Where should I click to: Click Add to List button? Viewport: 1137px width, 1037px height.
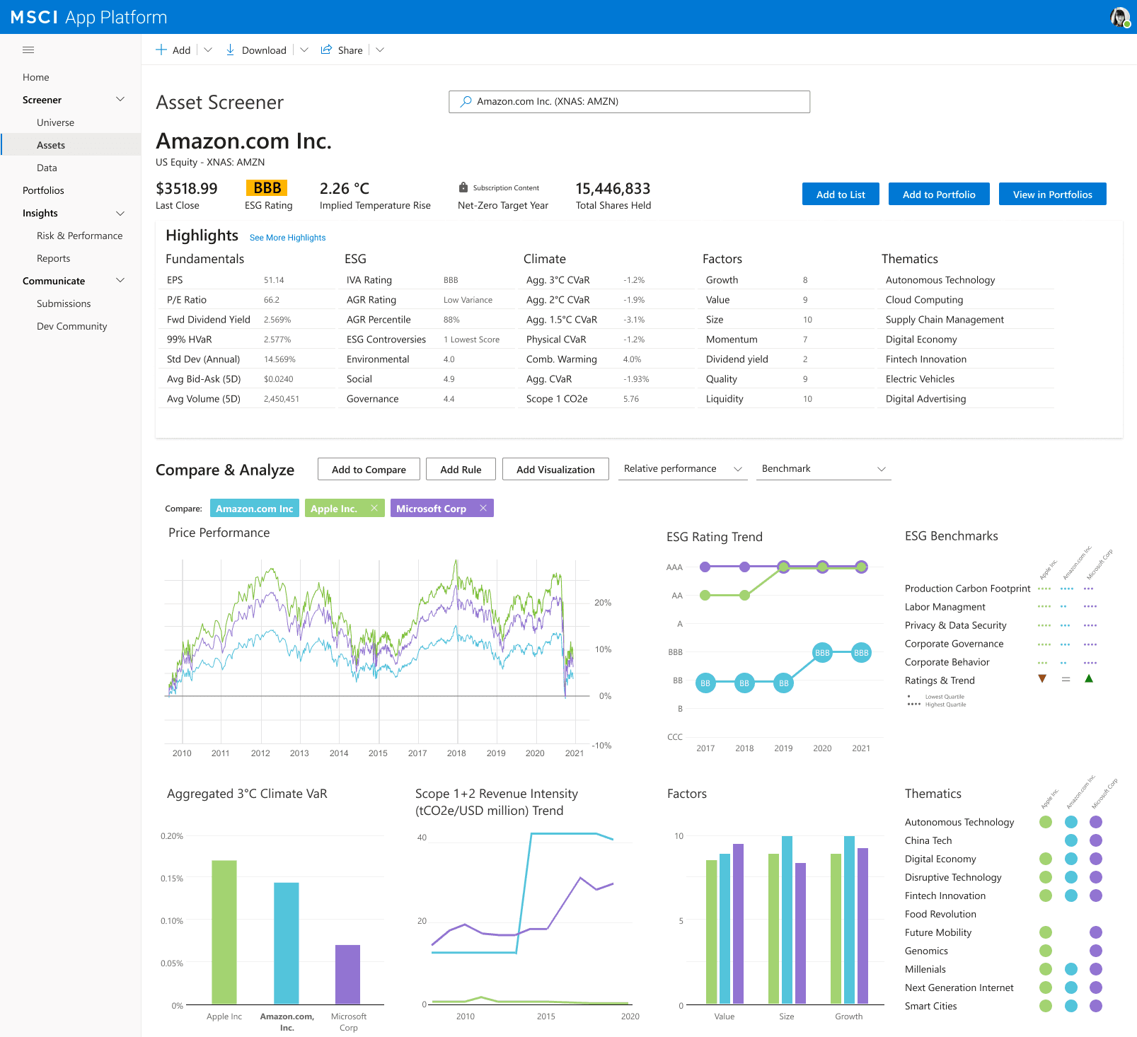(841, 194)
